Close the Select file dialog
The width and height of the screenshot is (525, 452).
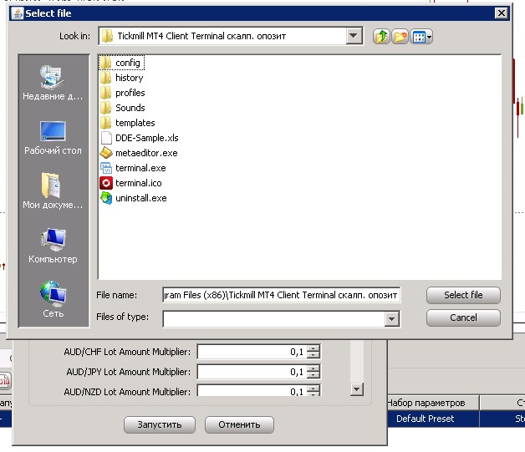[502, 13]
